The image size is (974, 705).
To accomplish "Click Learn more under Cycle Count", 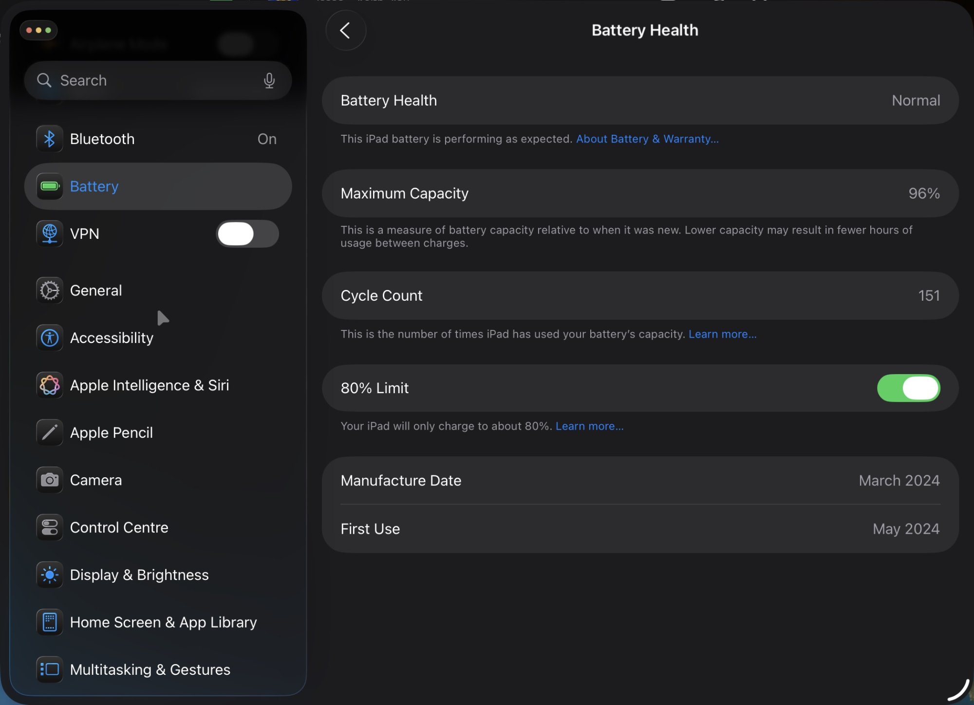I will click(x=722, y=334).
